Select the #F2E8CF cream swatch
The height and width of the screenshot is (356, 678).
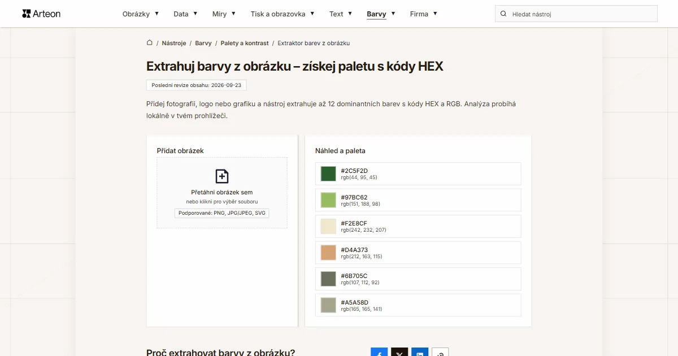tap(328, 226)
